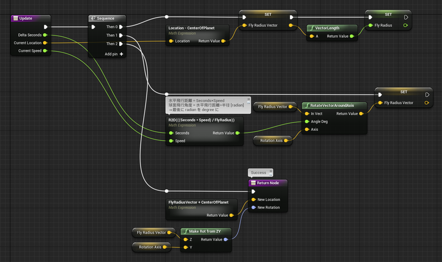Click the Speed input pin on R2D node

pos(171,141)
